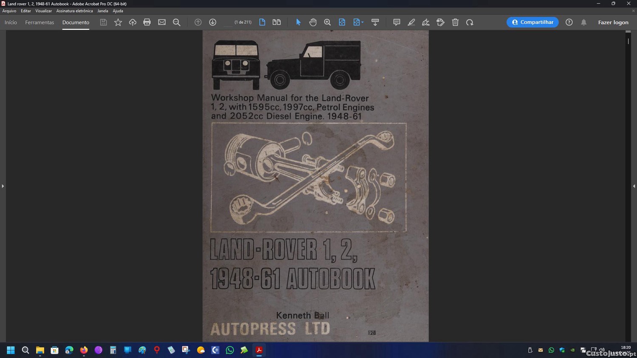Viewport: 637px width, 358px height.
Task: Click the Compartilhar button
Action: 532,22
